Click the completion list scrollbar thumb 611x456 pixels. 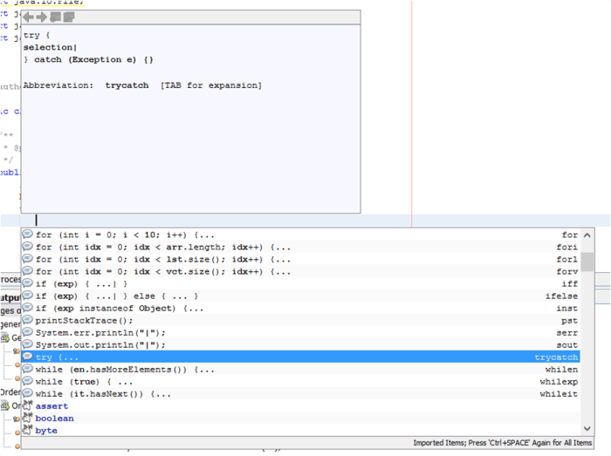588,261
